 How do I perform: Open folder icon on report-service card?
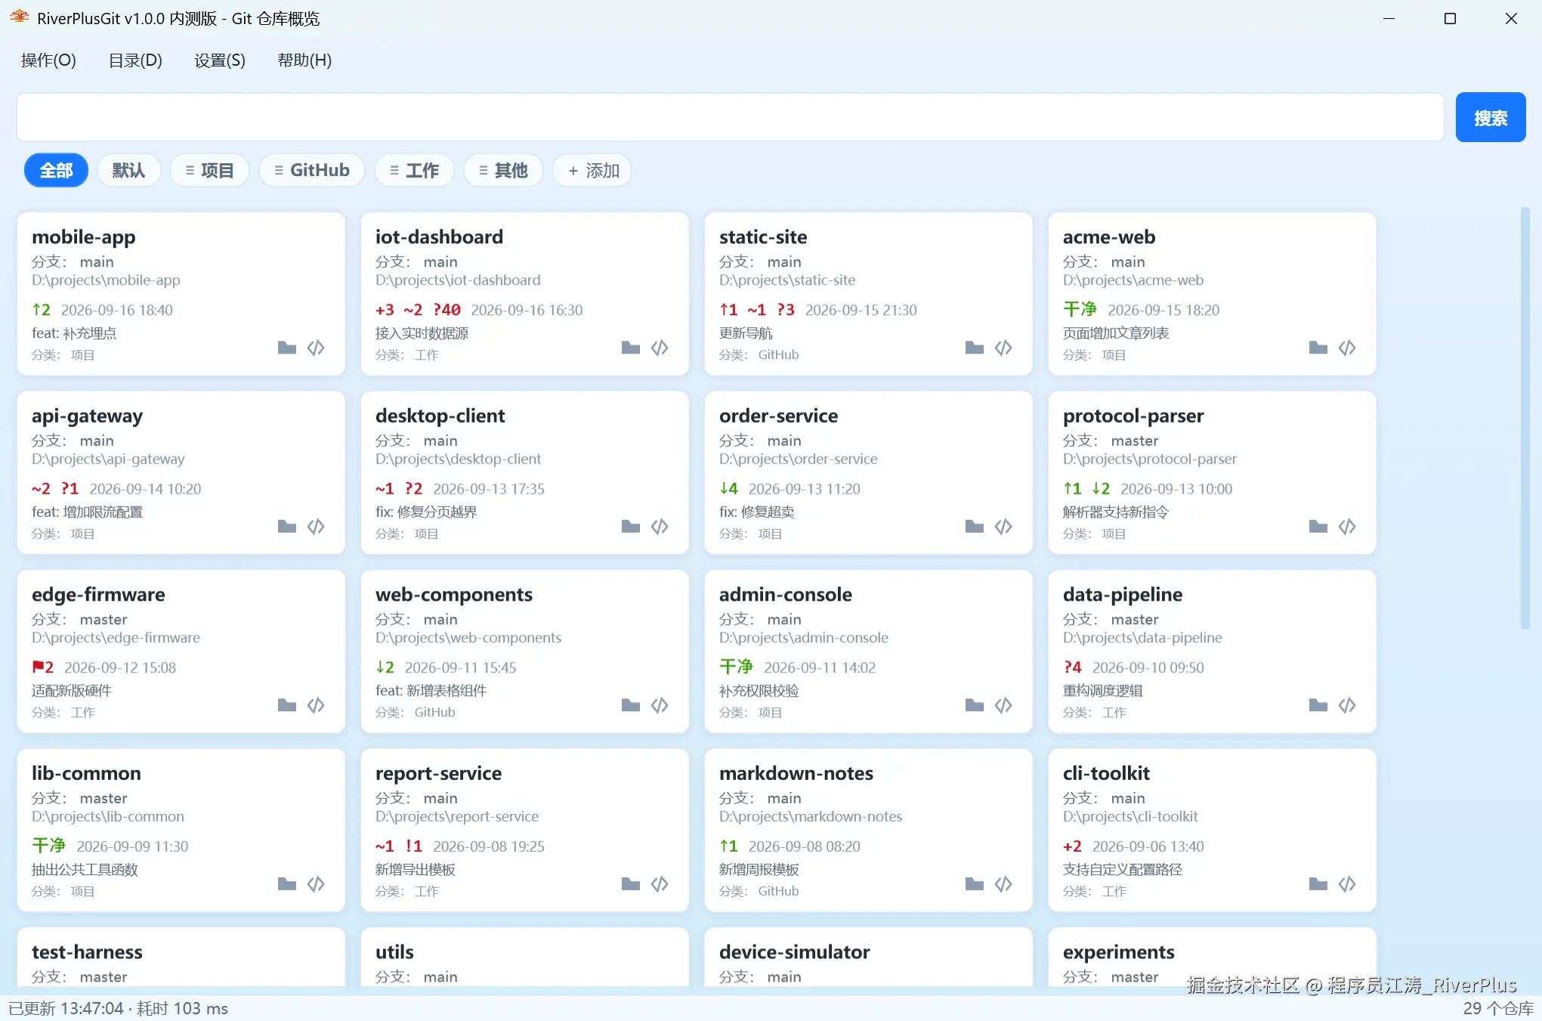631,884
